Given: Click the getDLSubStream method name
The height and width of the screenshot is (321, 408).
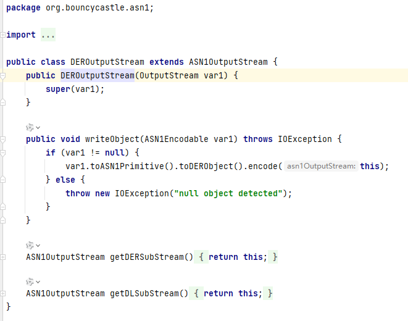Looking at the screenshot, I should click(144, 294).
